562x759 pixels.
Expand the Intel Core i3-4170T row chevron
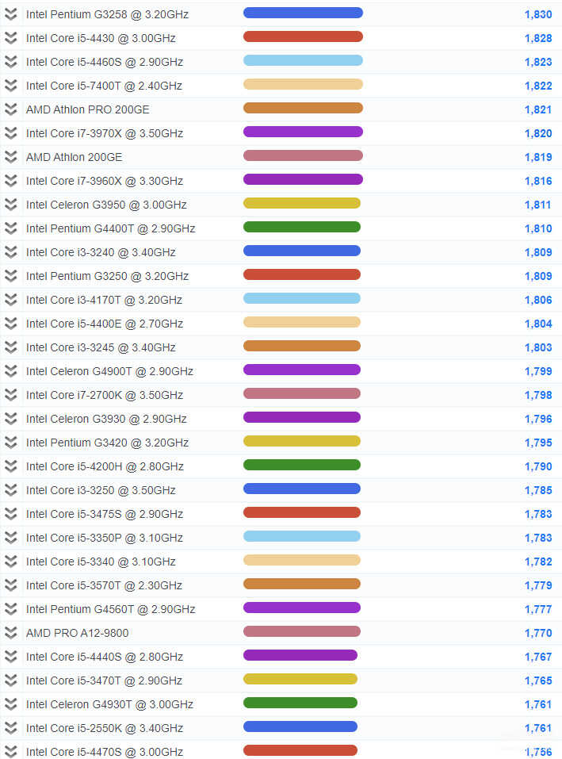click(10, 300)
